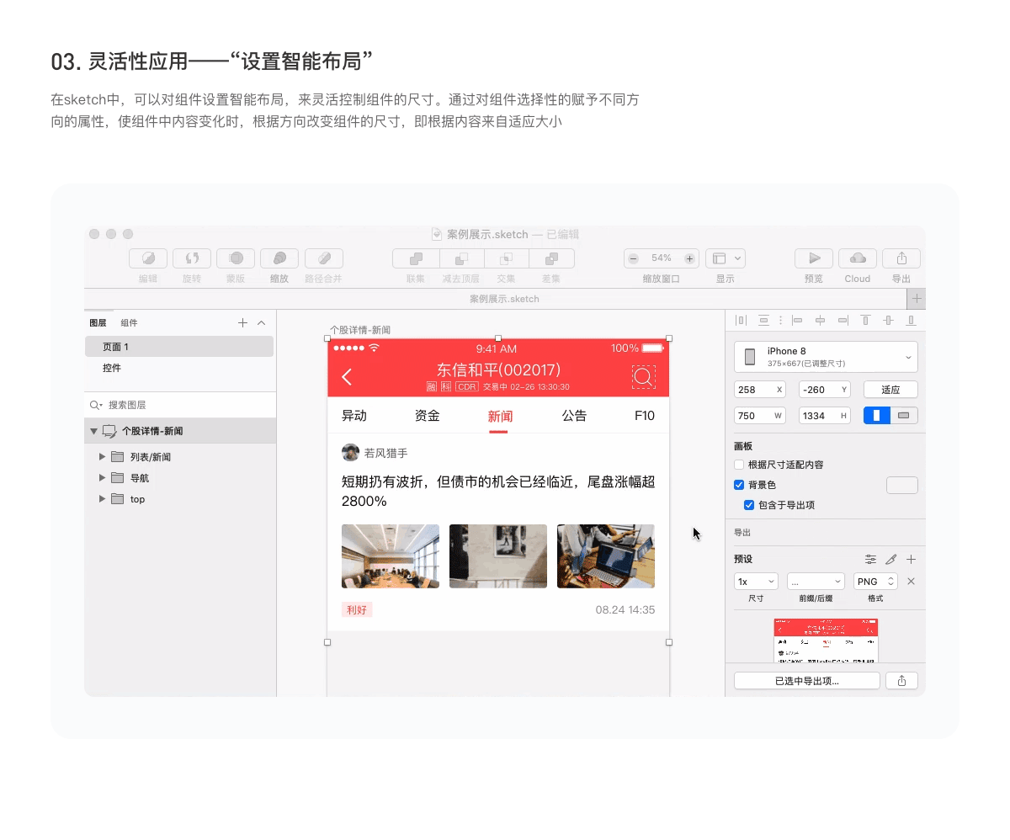Apply the 减去顶层 (Subtract) operation
The image size is (1010, 840).
tap(461, 258)
